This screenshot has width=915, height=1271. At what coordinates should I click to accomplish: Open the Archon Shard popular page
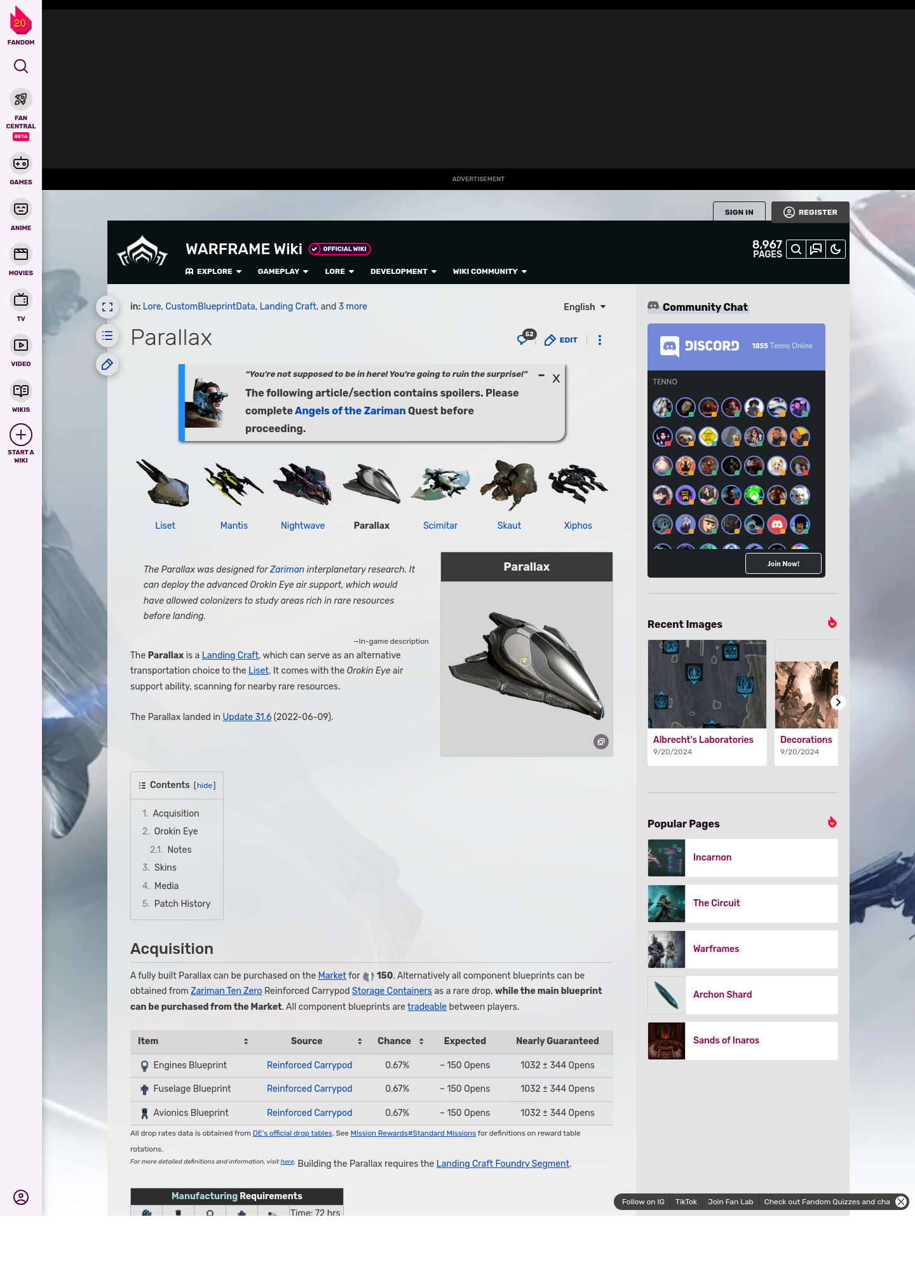click(743, 995)
